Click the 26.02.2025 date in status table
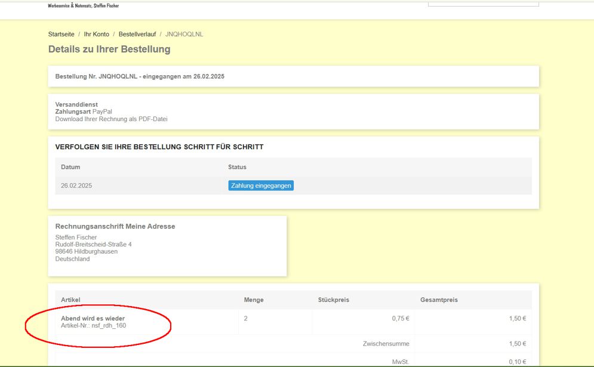The height and width of the screenshot is (367, 594). point(76,186)
